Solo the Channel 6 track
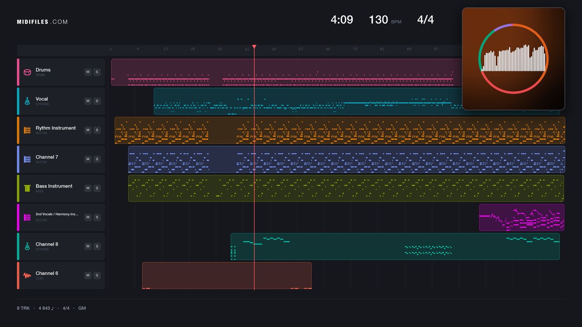The image size is (582, 327). (x=97, y=275)
